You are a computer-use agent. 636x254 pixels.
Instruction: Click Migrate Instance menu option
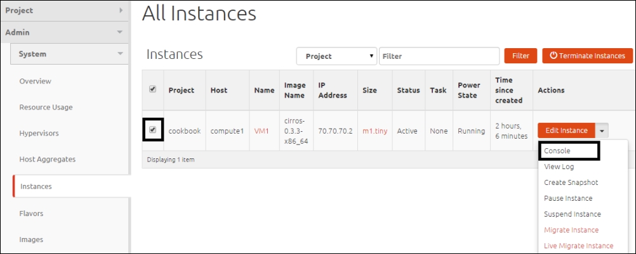coord(571,230)
